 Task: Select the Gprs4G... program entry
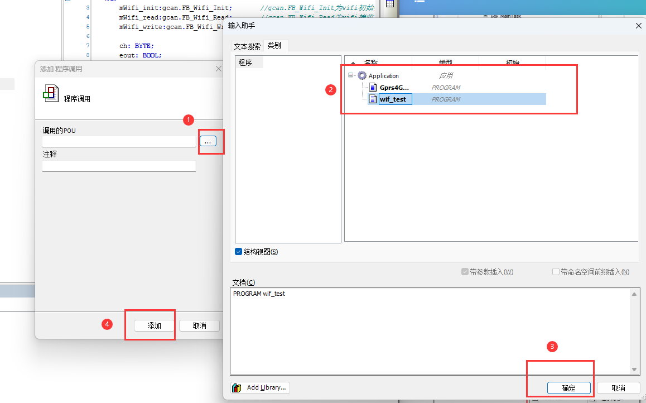coord(394,88)
